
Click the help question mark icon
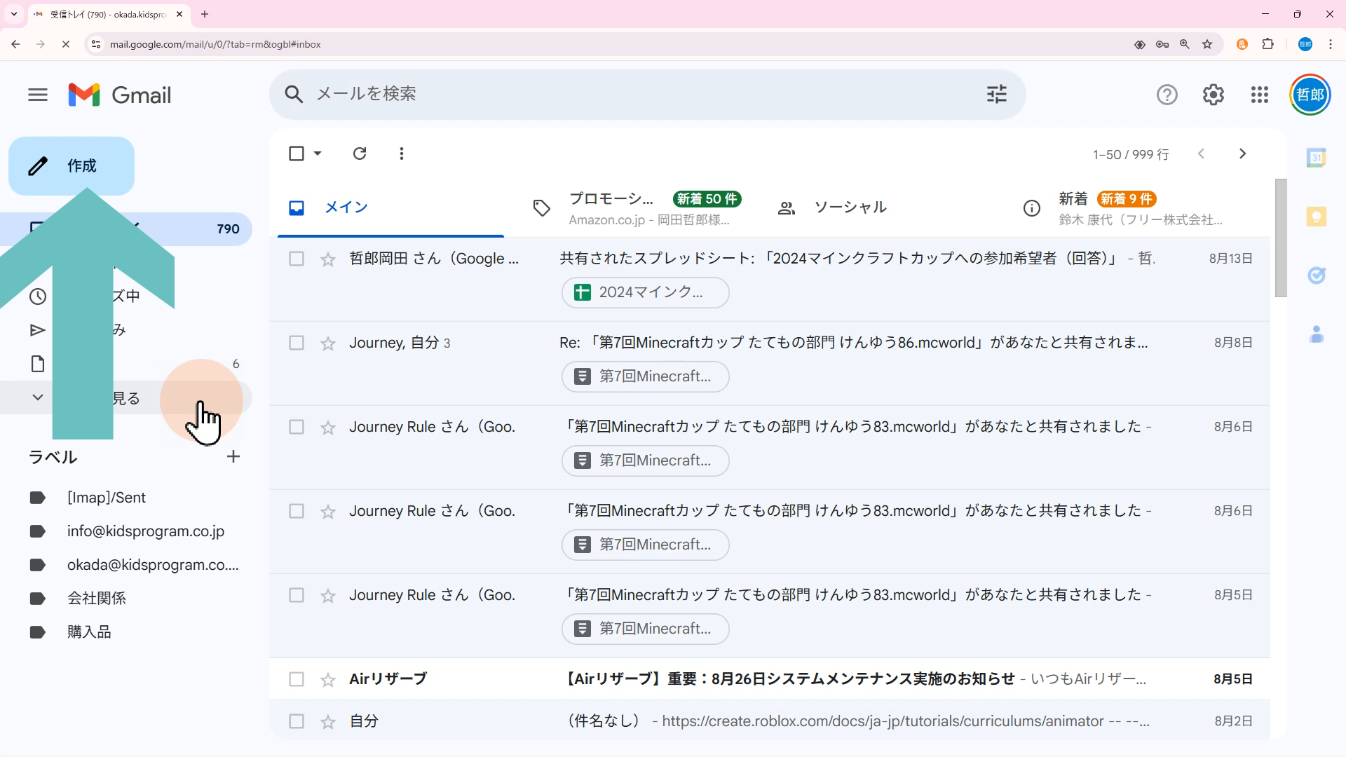[1167, 95]
